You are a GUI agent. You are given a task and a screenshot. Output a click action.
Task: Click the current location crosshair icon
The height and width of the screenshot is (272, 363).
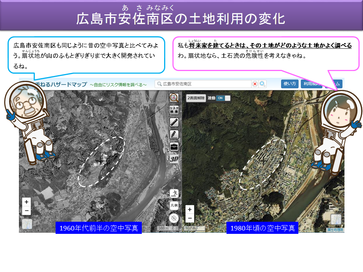pos(174,218)
